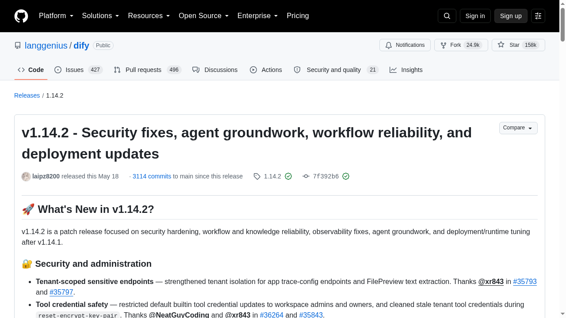The image size is (566, 318).
Task: Click the 'Security and administration' heading
Action: (87, 264)
